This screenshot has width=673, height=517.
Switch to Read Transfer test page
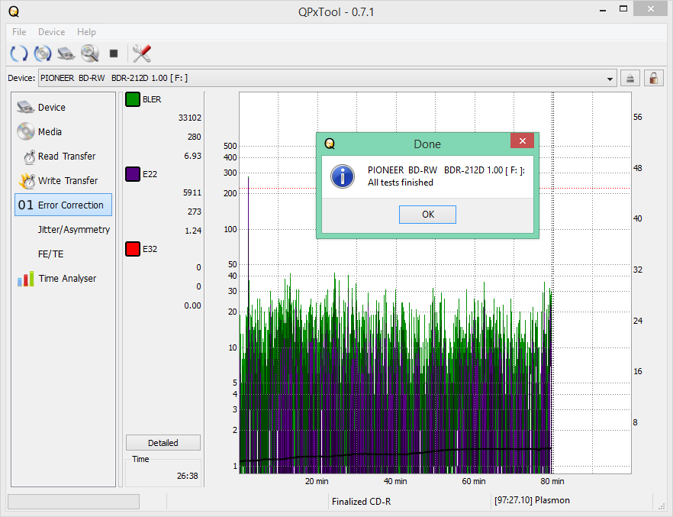(63, 157)
